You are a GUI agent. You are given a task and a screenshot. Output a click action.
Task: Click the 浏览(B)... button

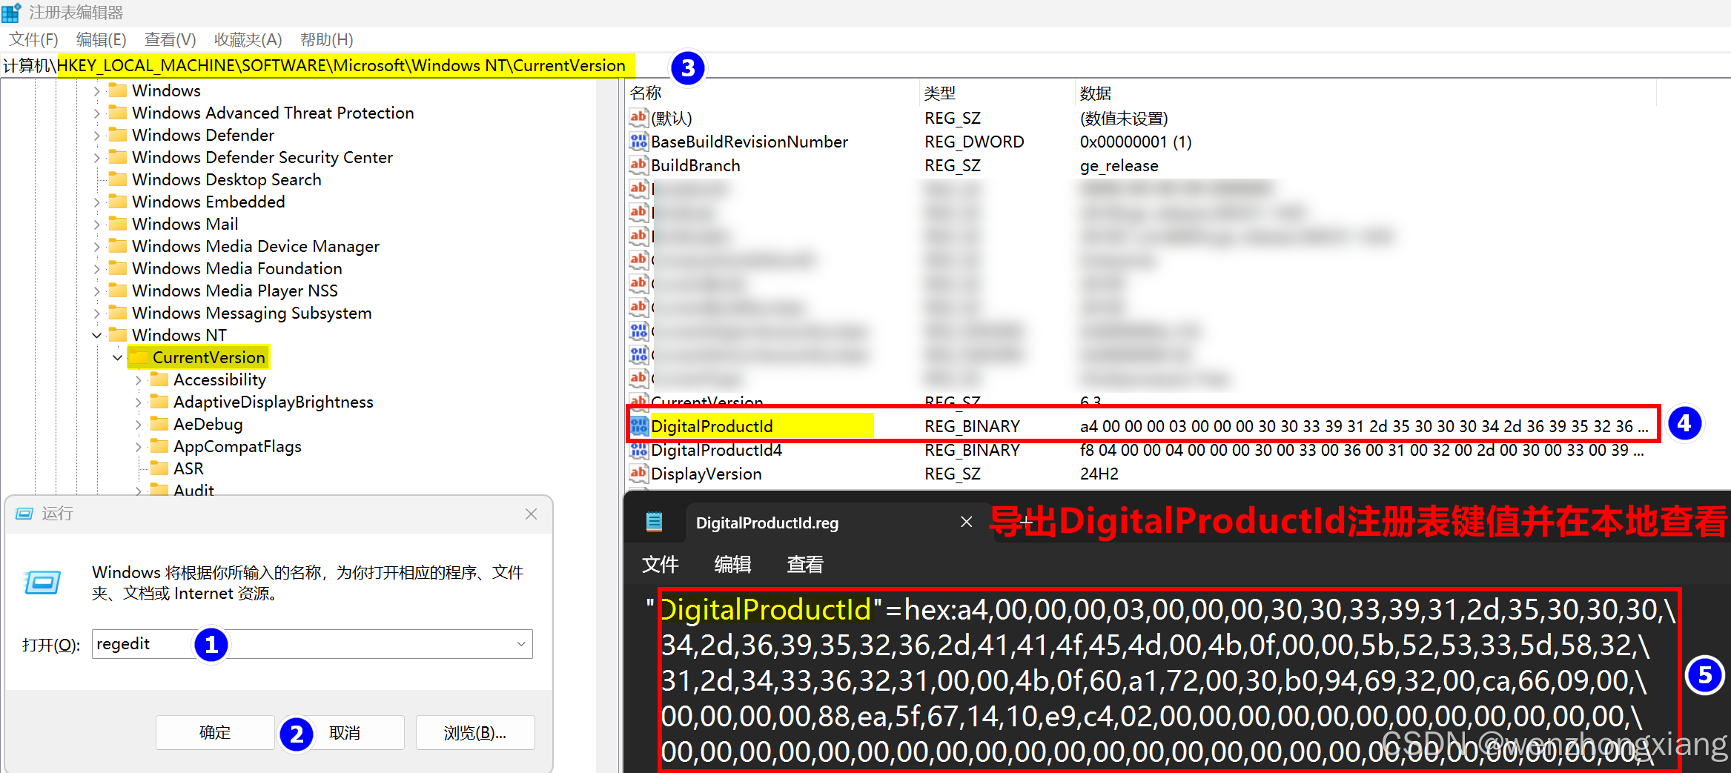click(474, 732)
